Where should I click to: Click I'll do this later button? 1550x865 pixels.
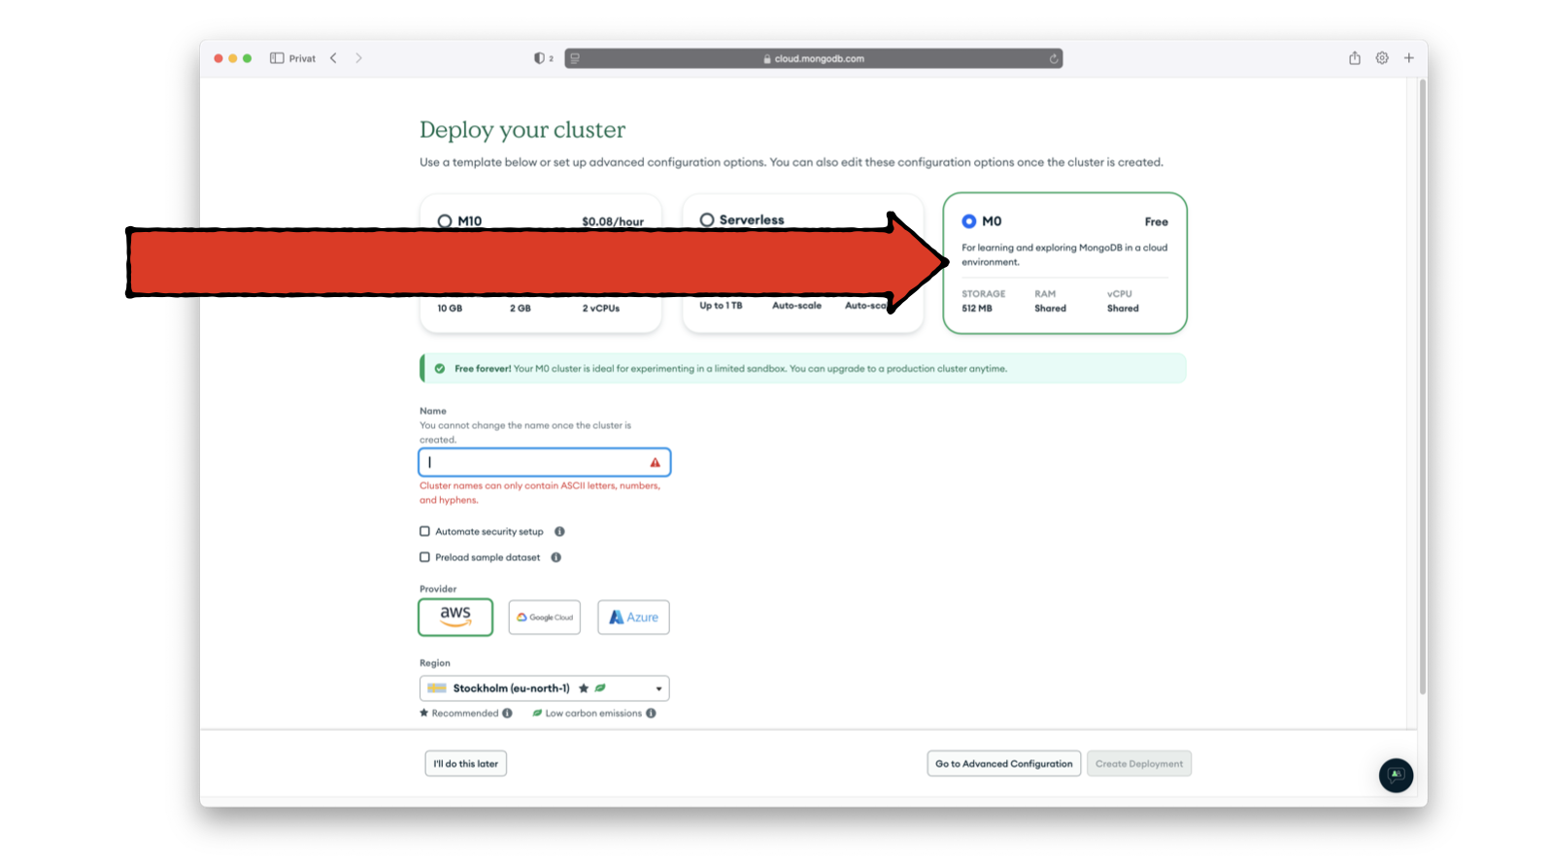(465, 764)
